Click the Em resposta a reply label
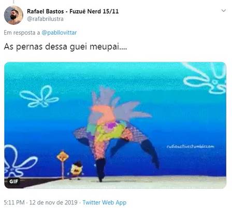The height and width of the screenshot is (208, 232). point(22,33)
